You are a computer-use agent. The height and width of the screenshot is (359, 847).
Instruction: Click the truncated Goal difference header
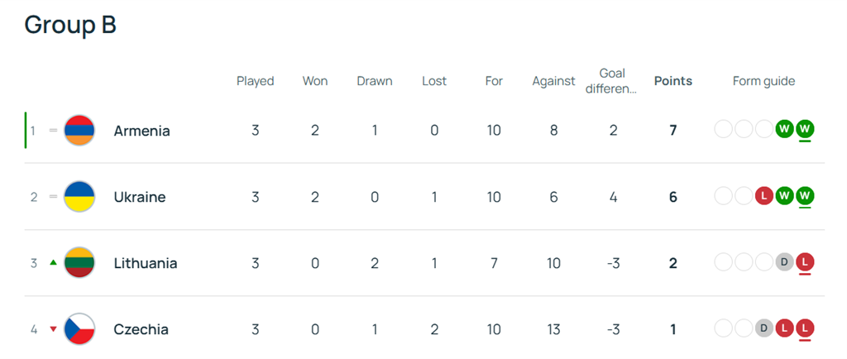click(611, 81)
